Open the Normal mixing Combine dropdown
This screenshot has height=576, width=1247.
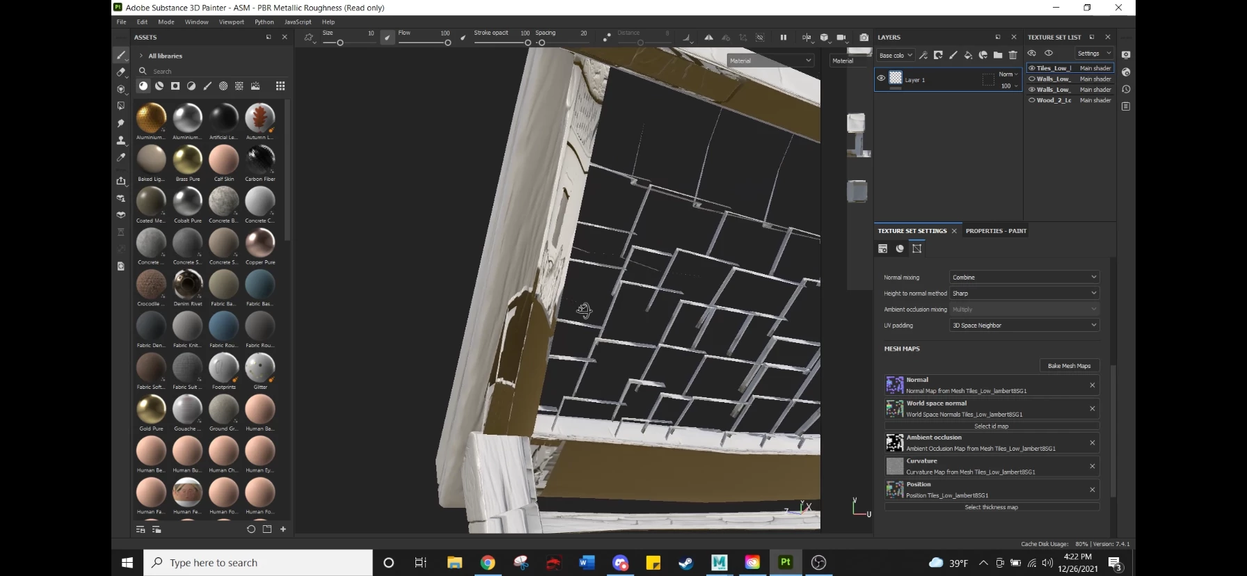coord(1024,277)
